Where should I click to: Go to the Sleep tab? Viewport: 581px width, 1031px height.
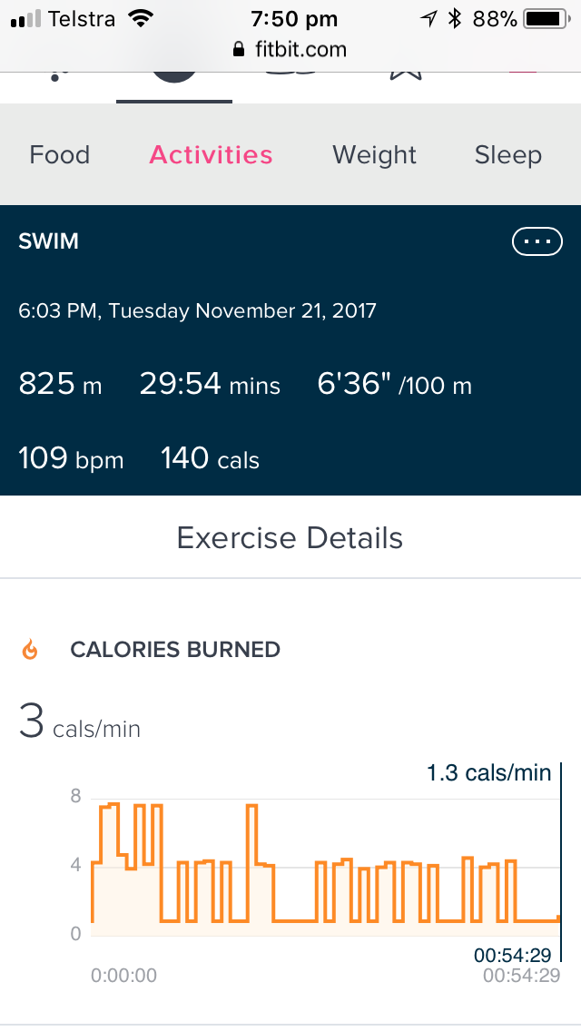507,154
